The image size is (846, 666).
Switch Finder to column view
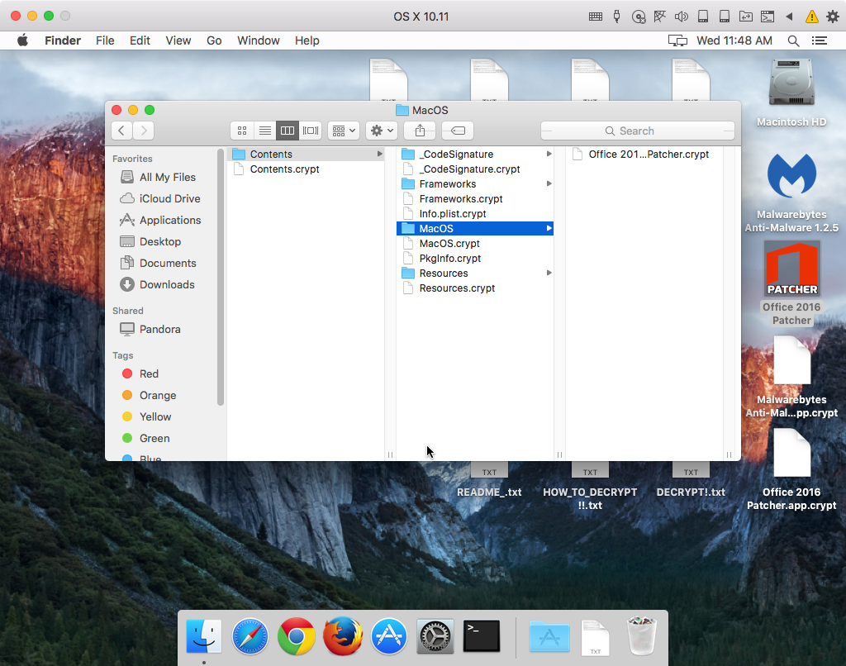tap(288, 131)
